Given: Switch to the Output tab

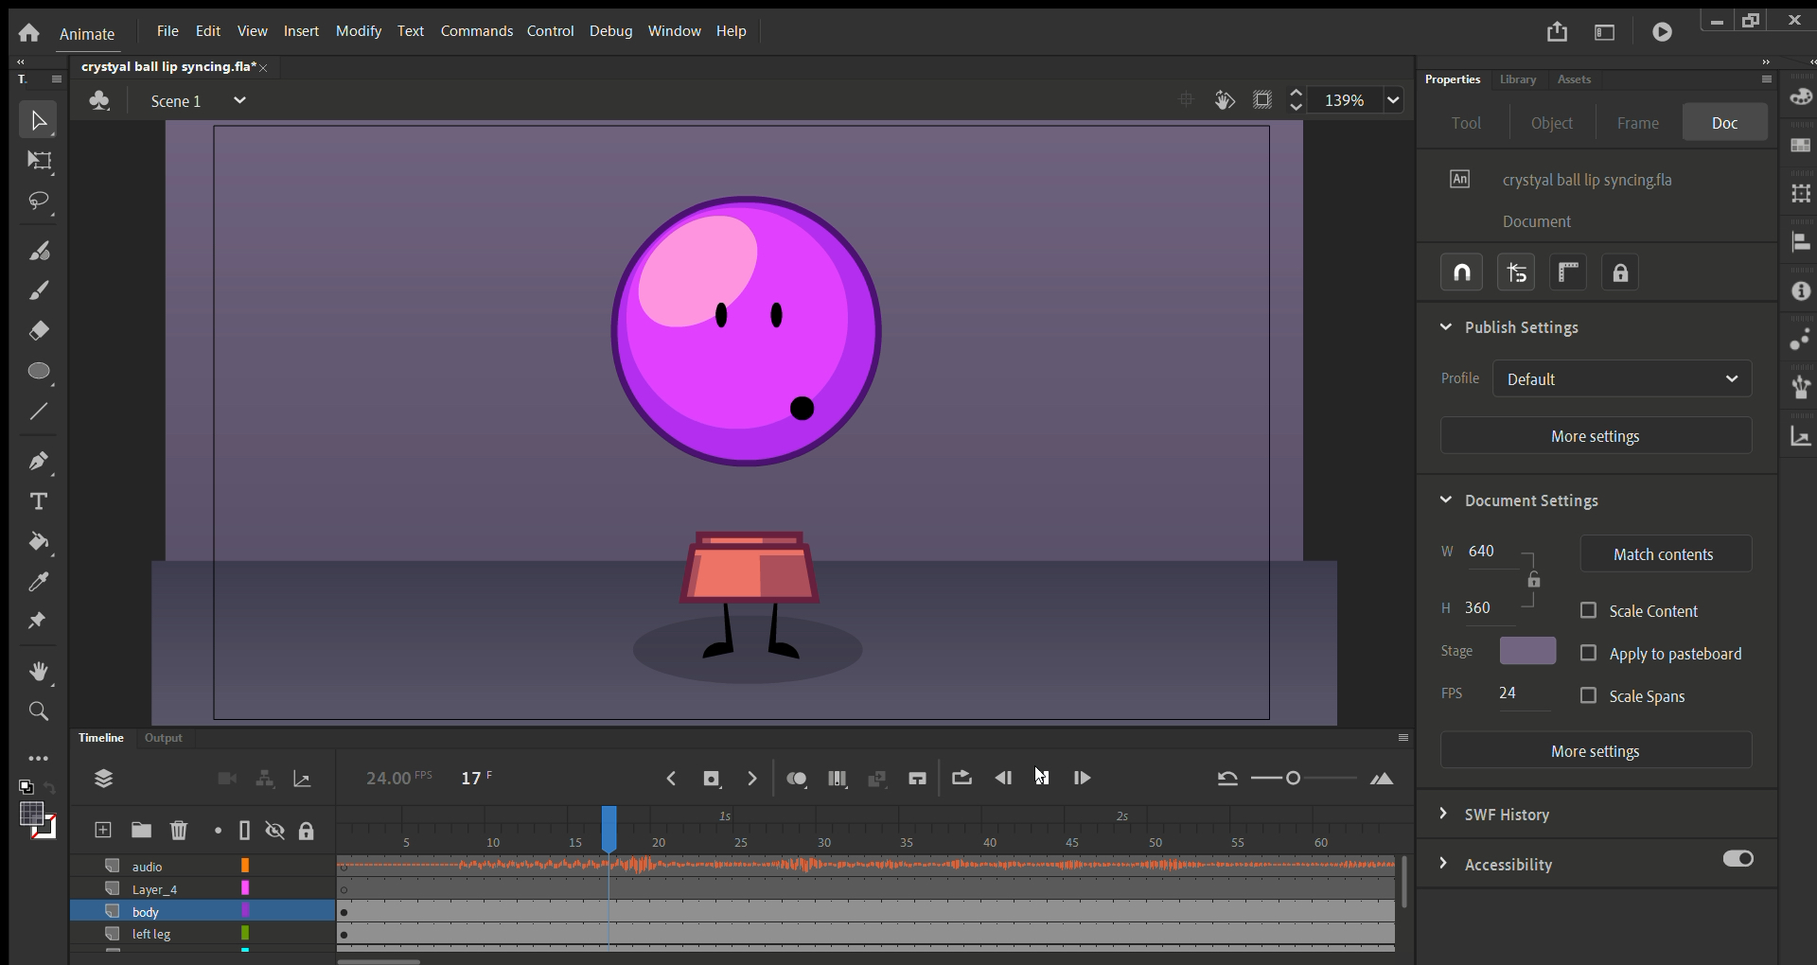Looking at the screenshot, I should point(163,738).
